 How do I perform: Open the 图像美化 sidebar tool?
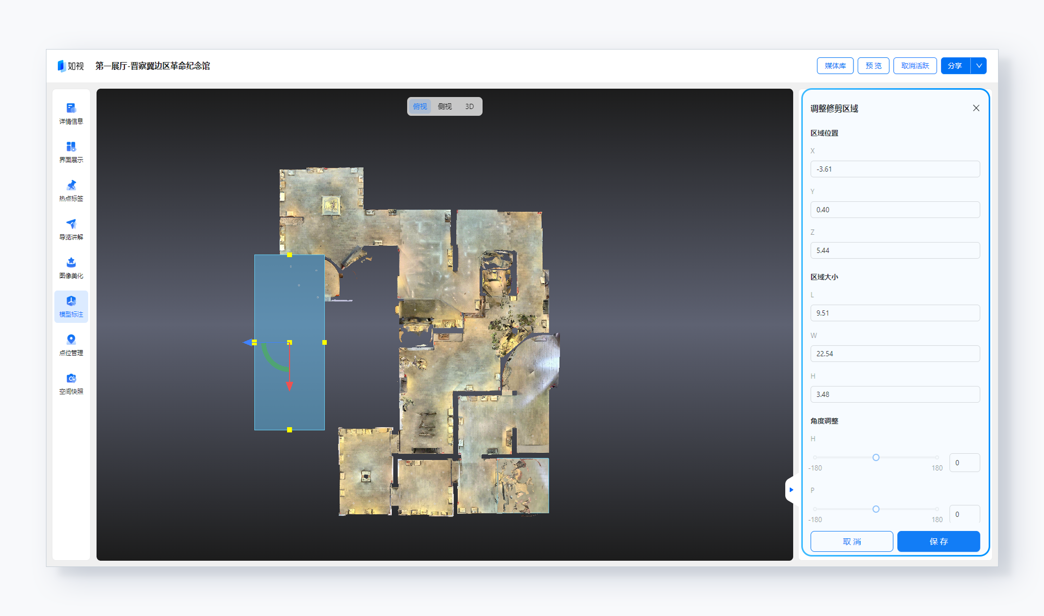71,268
